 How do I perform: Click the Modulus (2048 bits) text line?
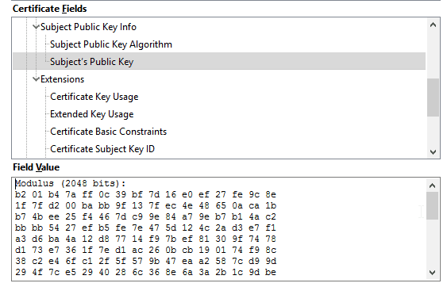pyautogui.click(x=71, y=183)
